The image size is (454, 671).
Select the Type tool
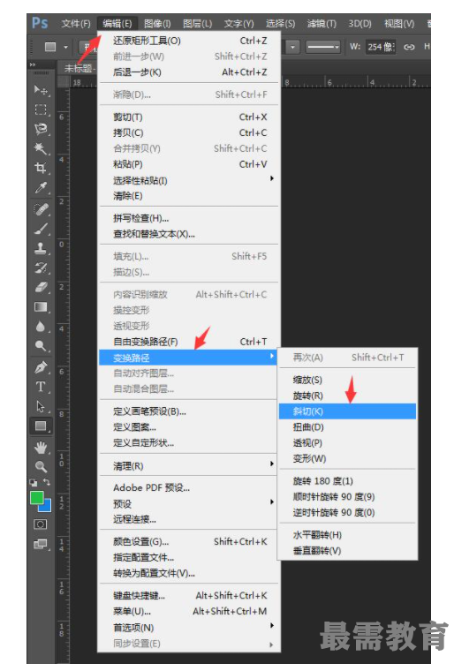[42, 387]
